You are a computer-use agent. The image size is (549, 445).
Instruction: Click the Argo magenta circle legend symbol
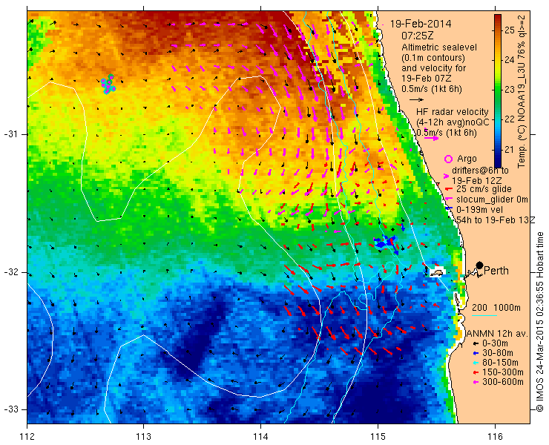(x=448, y=159)
